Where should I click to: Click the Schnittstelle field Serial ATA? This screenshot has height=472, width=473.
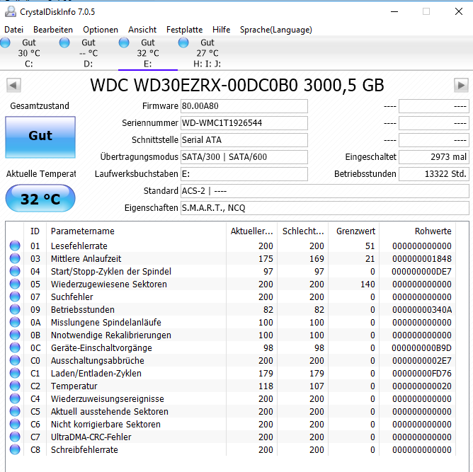[244, 140]
